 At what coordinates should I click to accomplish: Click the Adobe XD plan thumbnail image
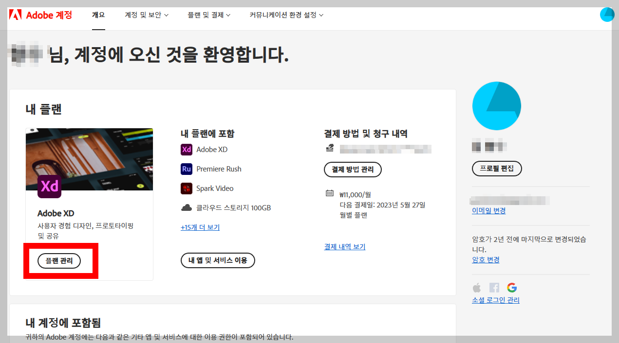89,159
